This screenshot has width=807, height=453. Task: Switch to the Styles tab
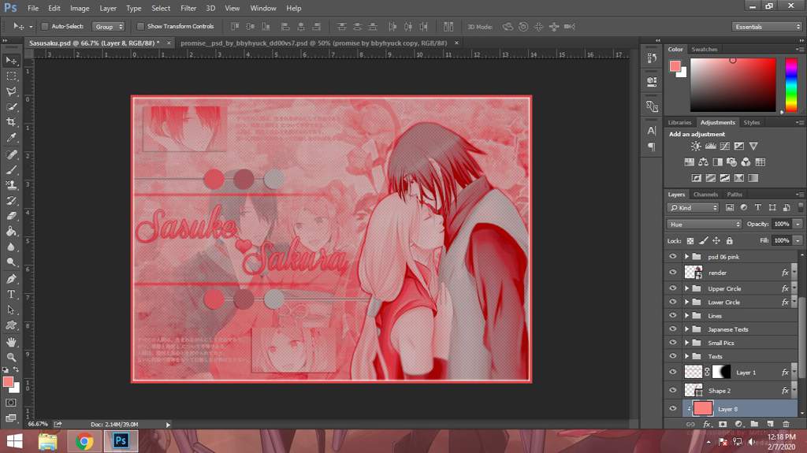(751, 123)
